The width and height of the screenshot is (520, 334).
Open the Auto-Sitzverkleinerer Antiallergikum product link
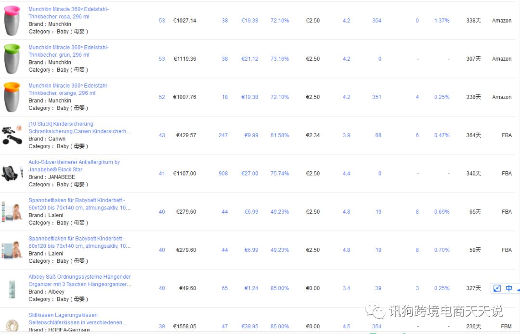pyautogui.click(x=74, y=166)
